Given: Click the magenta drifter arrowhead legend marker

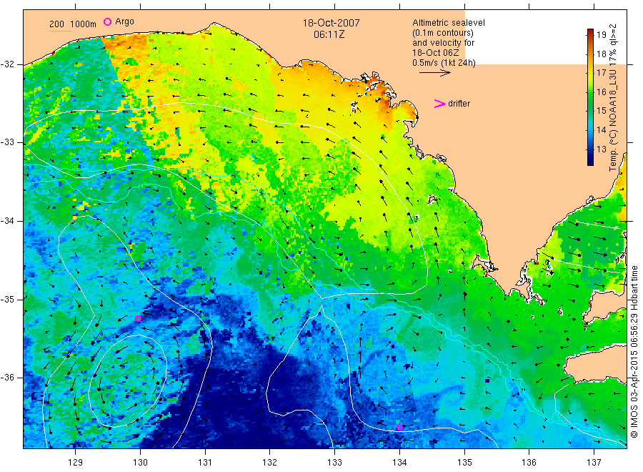Looking at the screenshot, I should point(439,104).
